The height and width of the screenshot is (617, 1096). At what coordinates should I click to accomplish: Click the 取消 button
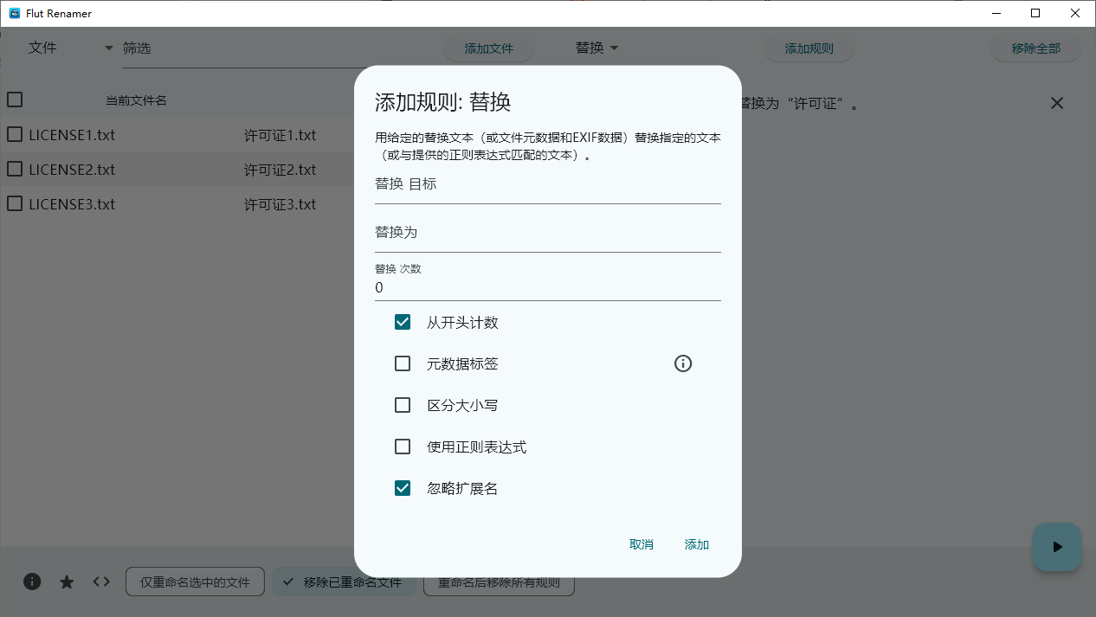click(x=641, y=544)
